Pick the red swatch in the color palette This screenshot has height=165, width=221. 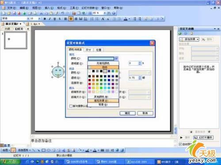pyautogui.click(x=90, y=84)
